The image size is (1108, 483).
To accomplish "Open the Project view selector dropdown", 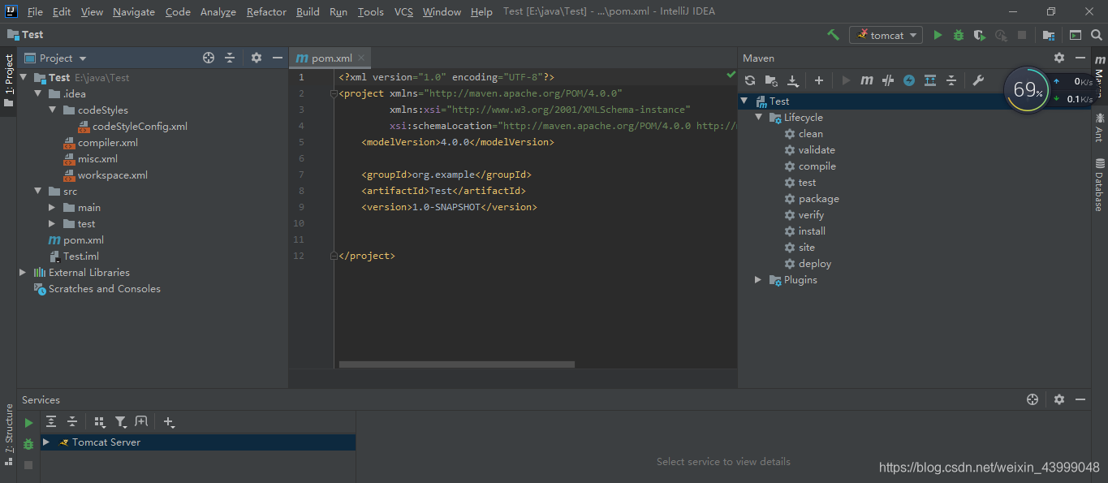I will pyautogui.click(x=56, y=58).
